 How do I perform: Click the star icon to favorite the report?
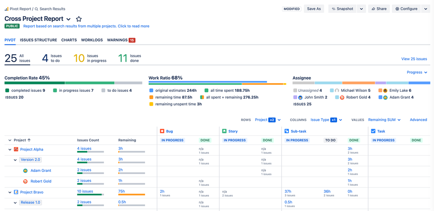(79, 19)
